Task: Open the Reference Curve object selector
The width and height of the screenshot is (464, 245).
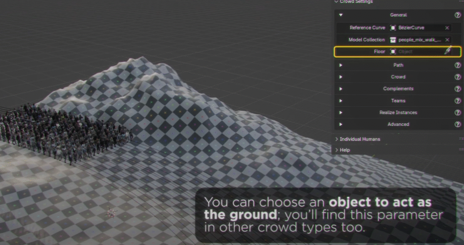Action: click(416, 28)
